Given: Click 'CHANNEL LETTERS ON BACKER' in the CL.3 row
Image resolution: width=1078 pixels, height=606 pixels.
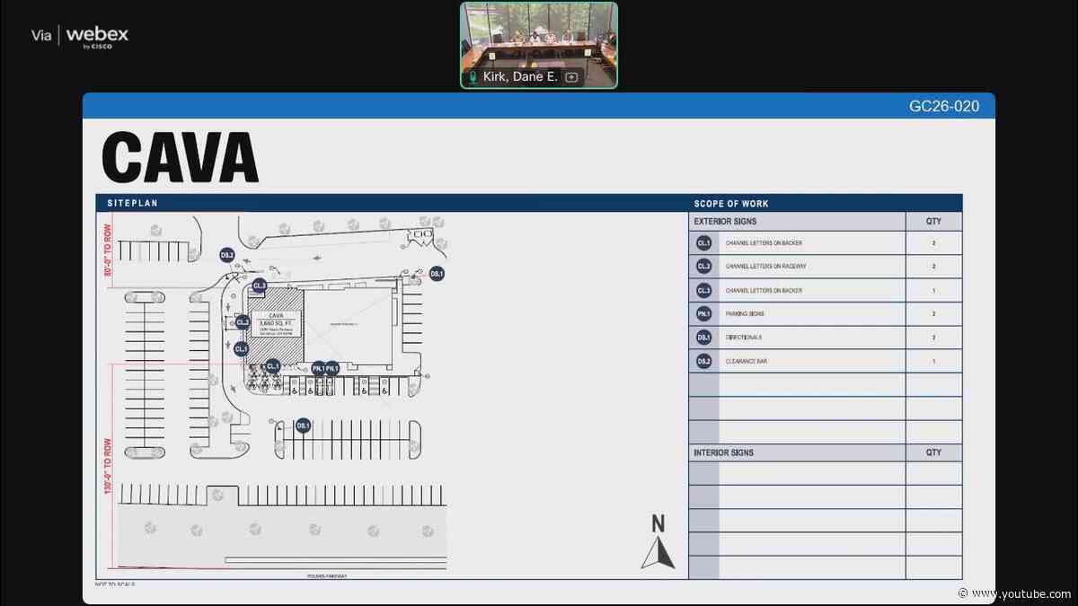Looking at the screenshot, I should (764, 290).
